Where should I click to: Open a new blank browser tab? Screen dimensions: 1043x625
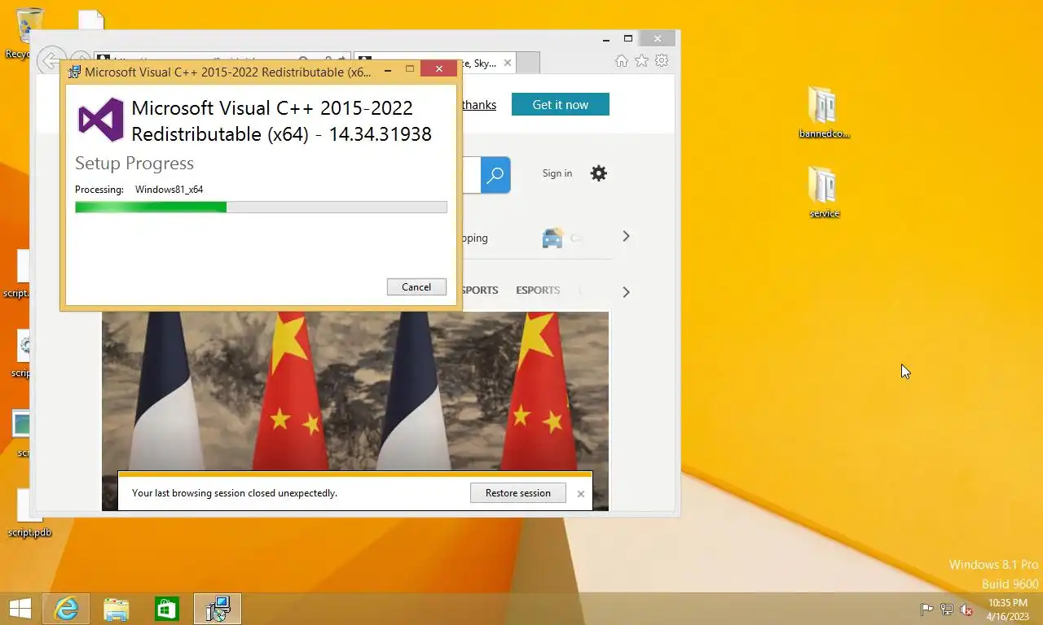[528, 63]
